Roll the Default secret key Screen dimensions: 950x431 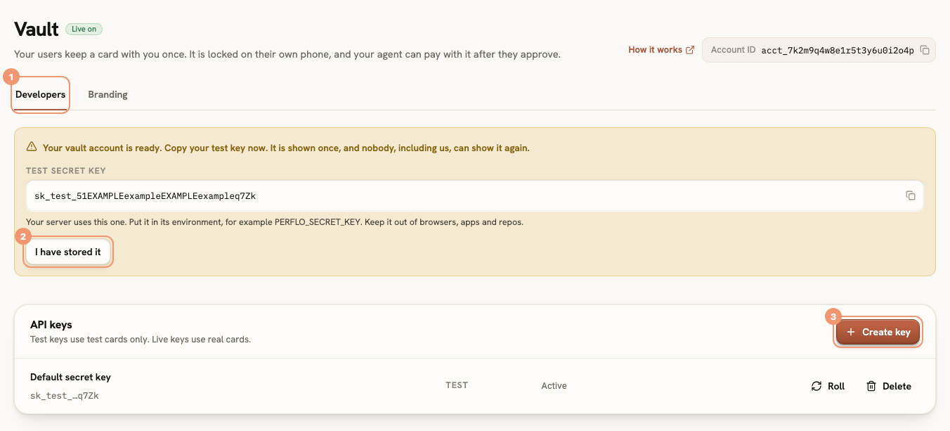[828, 386]
